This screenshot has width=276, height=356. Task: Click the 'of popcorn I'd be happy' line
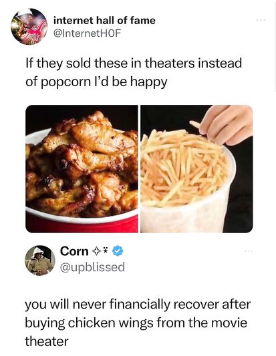click(96, 82)
